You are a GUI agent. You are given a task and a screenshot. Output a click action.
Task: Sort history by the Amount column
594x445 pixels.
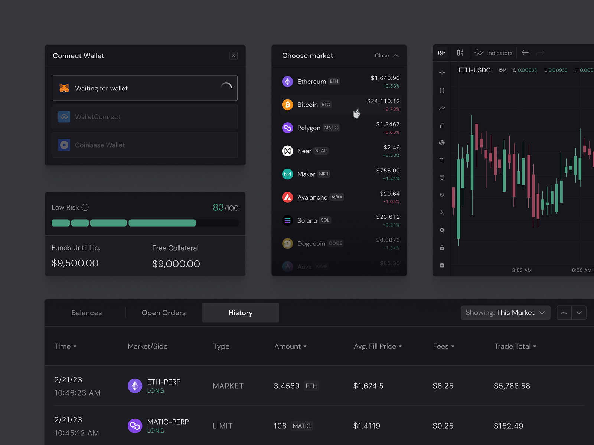click(x=290, y=346)
